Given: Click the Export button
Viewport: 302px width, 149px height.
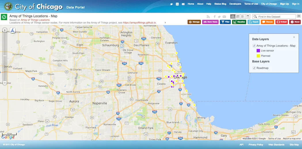Looking at the screenshot, I should point(253,22).
